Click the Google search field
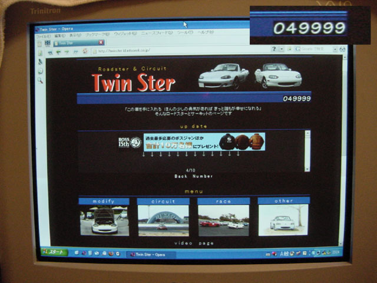This screenshot has width=377, height=283. (x=314, y=49)
